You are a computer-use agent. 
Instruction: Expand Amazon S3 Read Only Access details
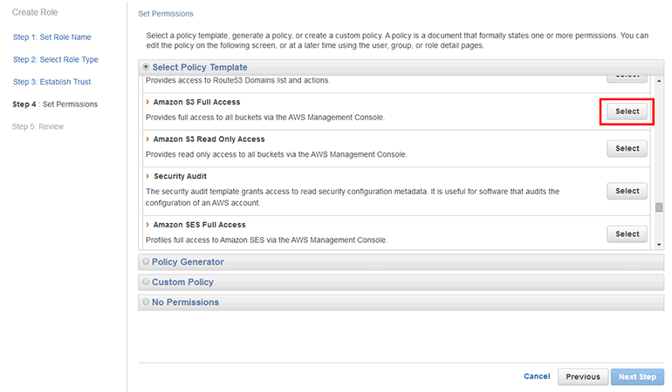(x=147, y=139)
